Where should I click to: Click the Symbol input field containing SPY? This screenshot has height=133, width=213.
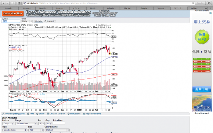[x=11, y=21]
